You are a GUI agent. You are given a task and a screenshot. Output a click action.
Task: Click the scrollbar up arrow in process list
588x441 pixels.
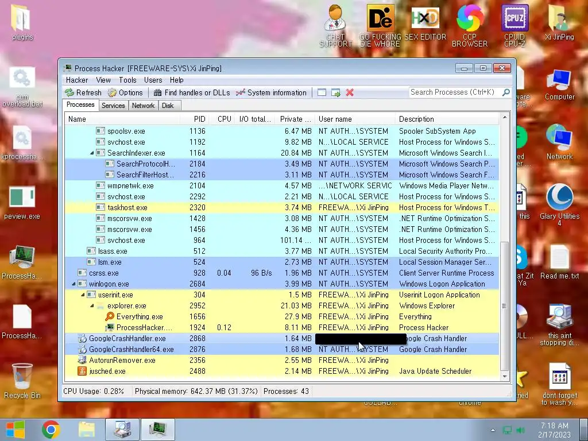coord(505,118)
